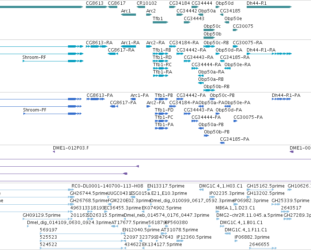Click the CG30075-RA transcript label
Viewport: 311px width, 250px height.
[247, 43]
